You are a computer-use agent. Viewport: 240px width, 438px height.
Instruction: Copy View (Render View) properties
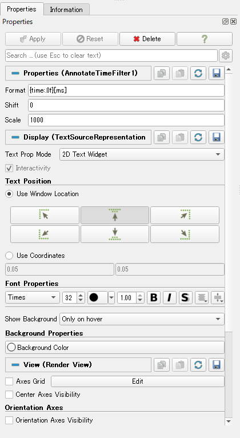(162, 365)
